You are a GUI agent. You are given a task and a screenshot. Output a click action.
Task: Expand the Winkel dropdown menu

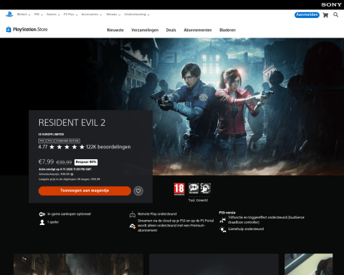click(x=24, y=14)
